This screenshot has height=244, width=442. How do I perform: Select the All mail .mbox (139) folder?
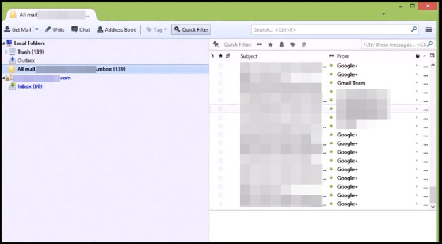click(x=105, y=69)
